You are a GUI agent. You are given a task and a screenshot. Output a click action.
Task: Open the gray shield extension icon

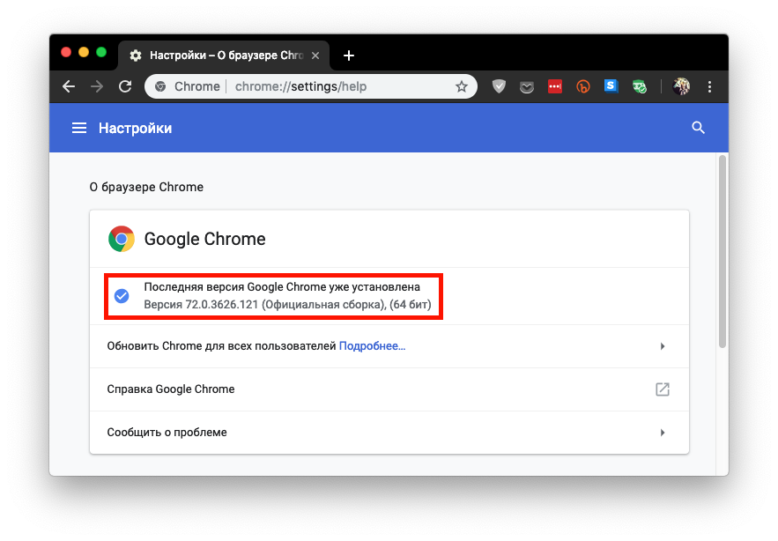click(x=499, y=86)
